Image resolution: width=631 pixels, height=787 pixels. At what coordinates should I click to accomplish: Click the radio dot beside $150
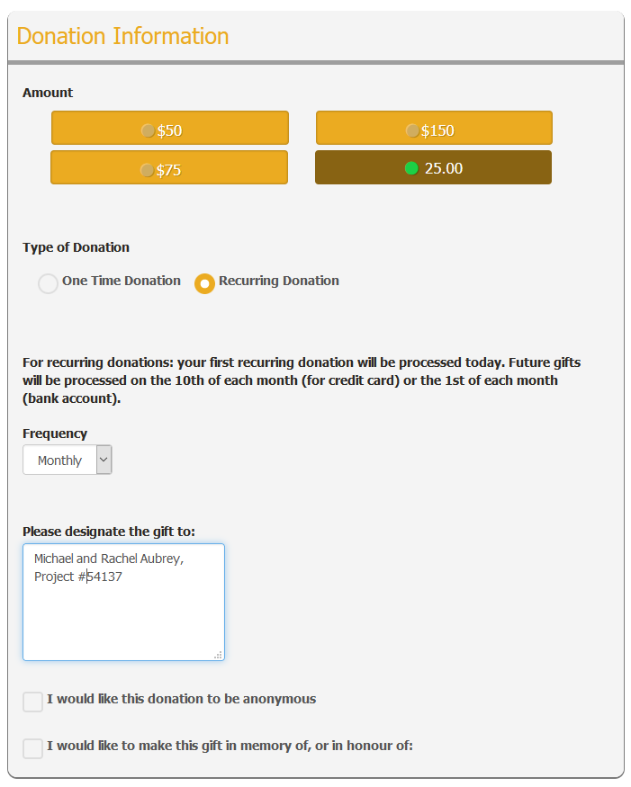pos(412,130)
